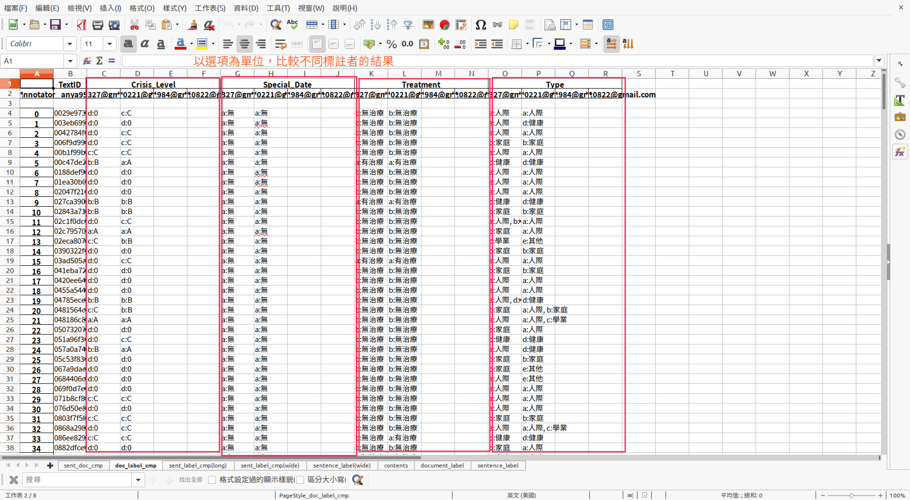Click 找出全部 find all button
910x500 pixels.
click(191, 480)
